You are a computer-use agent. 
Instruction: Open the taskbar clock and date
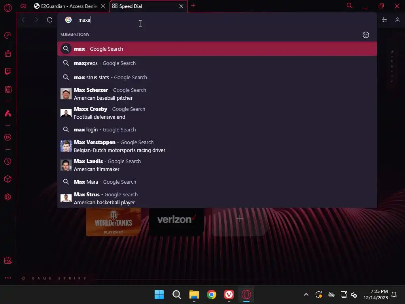pyautogui.click(x=376, y=294)
